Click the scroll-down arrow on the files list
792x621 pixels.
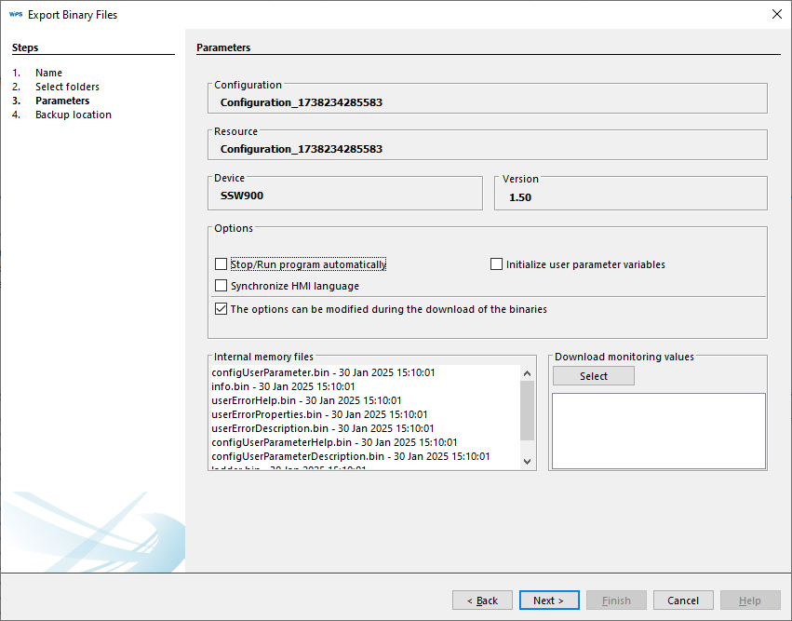click(x=526, y=461)
